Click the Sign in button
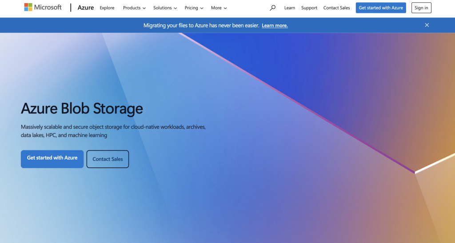Screen dimensions: 455x243 421,8
